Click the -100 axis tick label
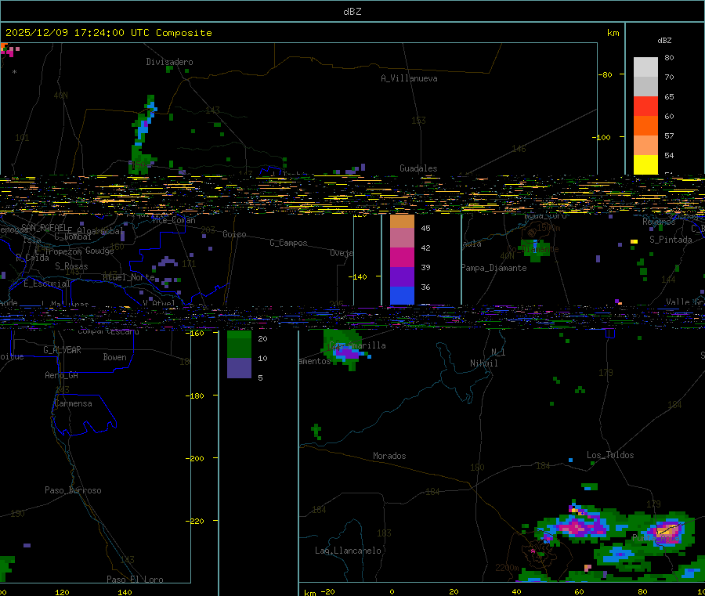The image size is (705, 596). tap(601, 137)
